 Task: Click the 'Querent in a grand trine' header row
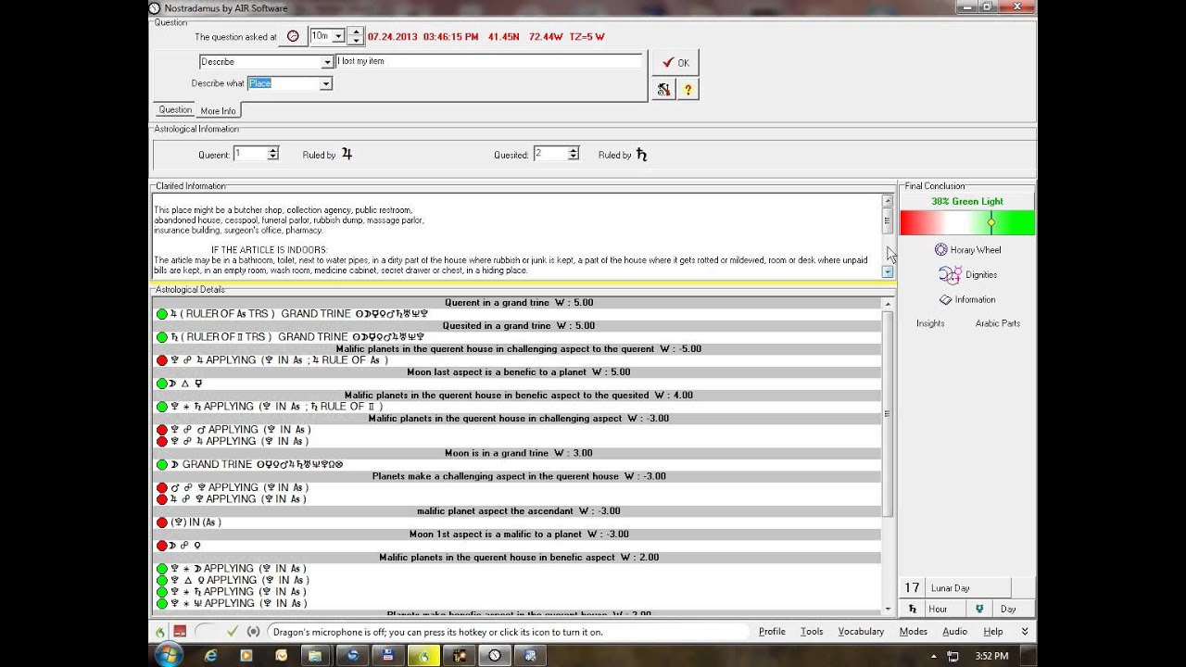point(518,302)
